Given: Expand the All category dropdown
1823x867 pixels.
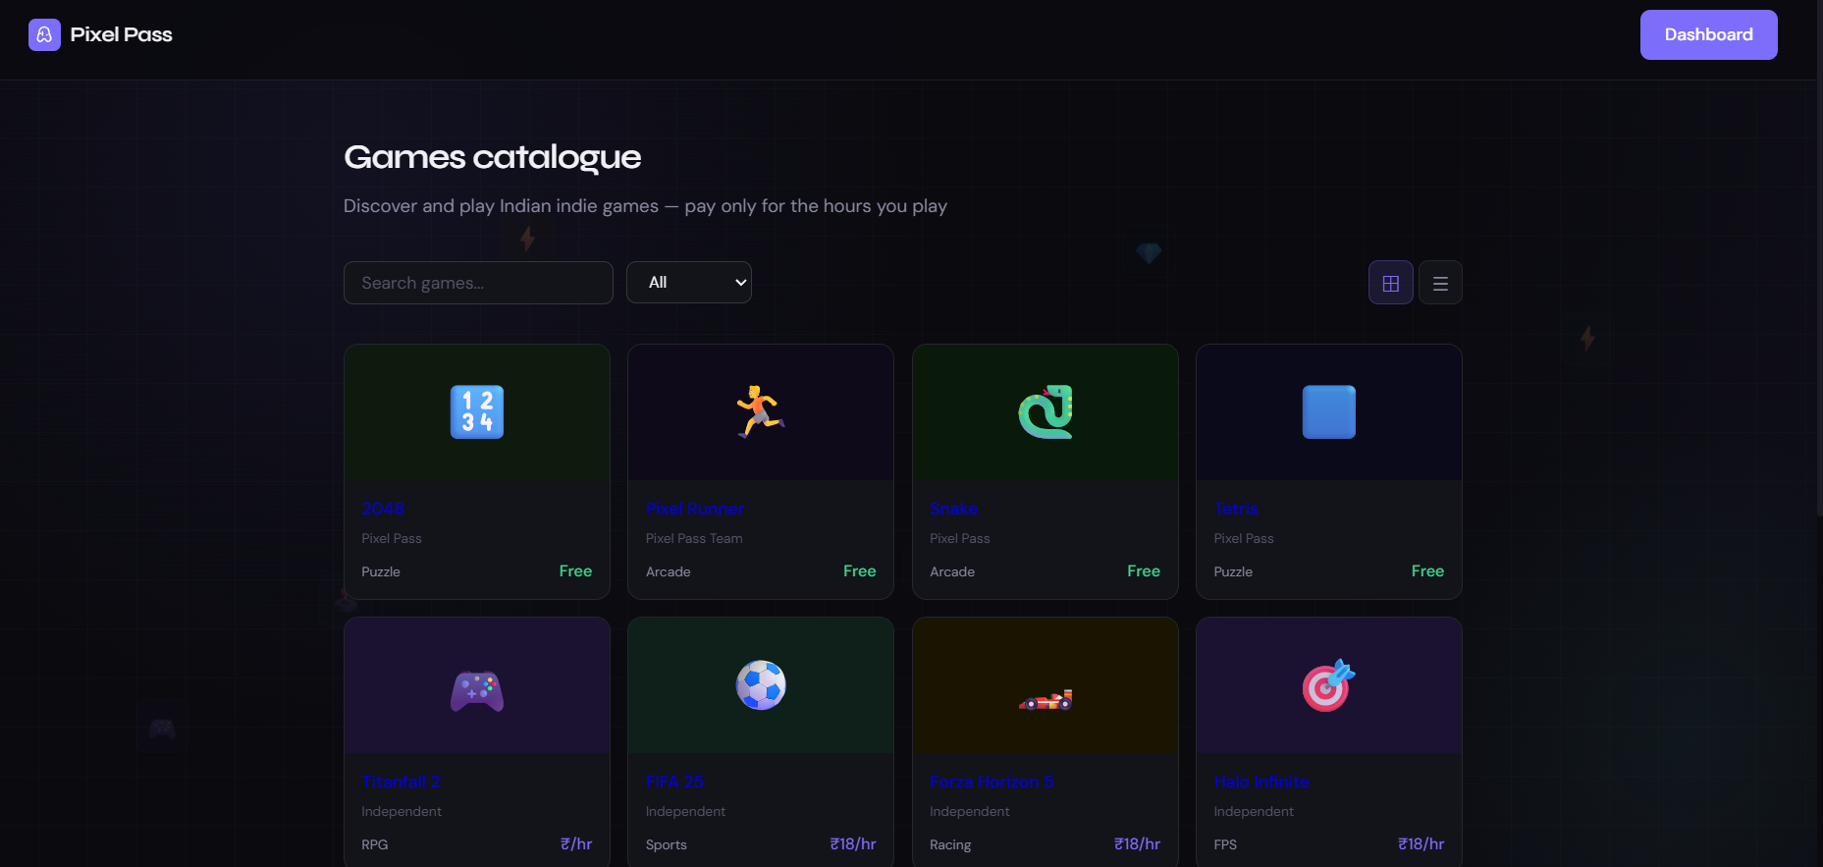Looking at the screenshot, I should point(689,283).
